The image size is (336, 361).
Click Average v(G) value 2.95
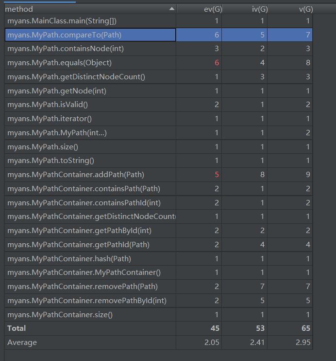pos(303,343)
